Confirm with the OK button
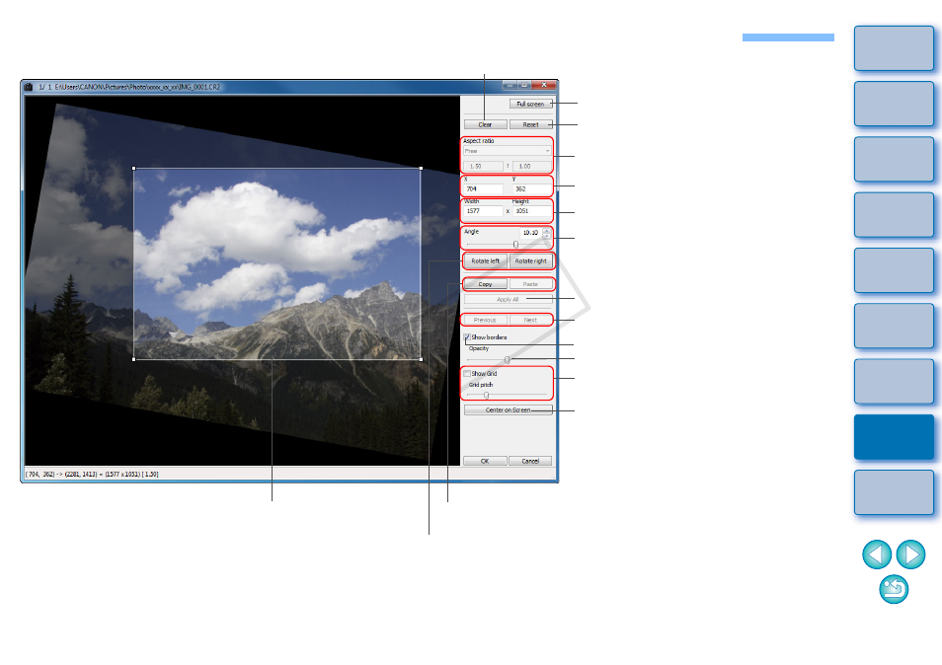Image resolution: width=942 pixels, height=665 pixels. coord(485,461)
